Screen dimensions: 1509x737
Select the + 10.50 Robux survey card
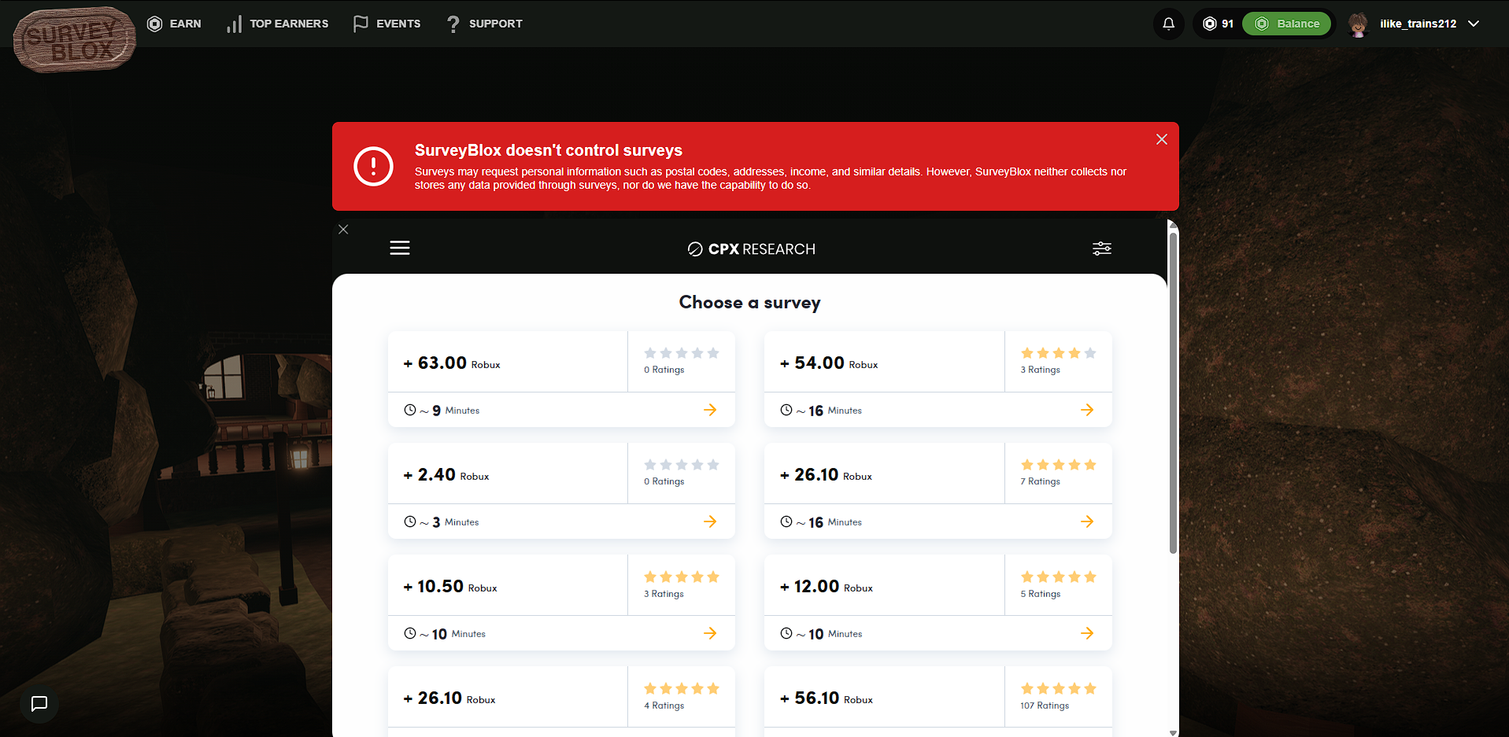tap(561, 602)
